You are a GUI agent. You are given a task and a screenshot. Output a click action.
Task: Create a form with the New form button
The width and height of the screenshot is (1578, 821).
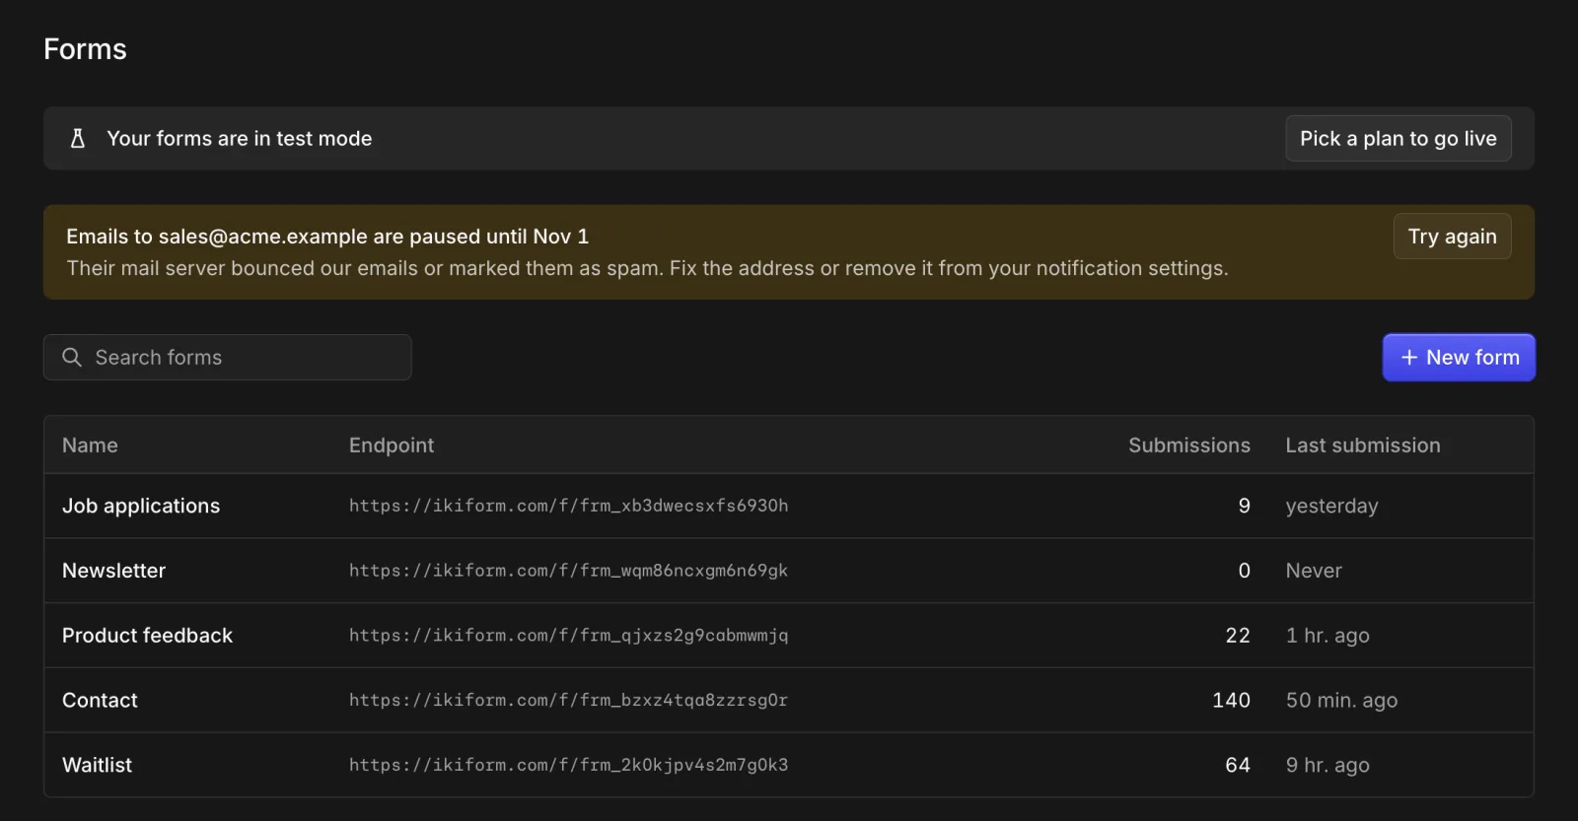pyautogui.click(x=1459, y=358)
